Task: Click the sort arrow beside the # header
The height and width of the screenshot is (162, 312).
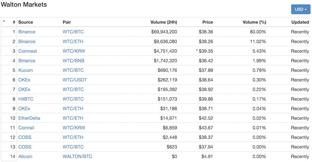Action: tap(4, 21)
